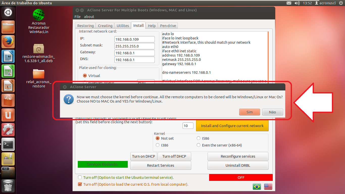Open the sound volume indicator

297,3
